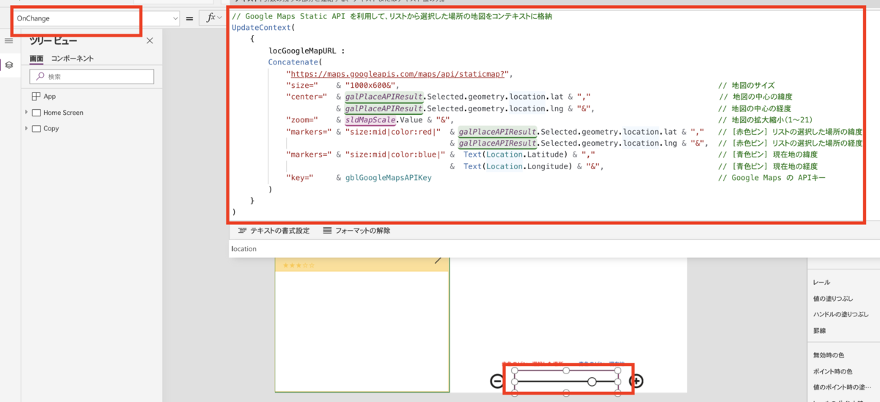The height and width of the screenshot is (402, 880).
Task: Expand the hamburger menu in left rail
Action: [9, 42]
